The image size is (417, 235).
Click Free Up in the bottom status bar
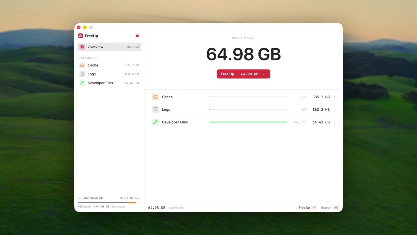pos(304,207)
